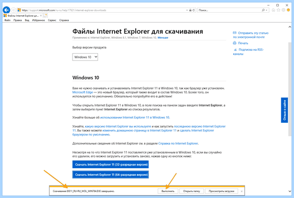Click the Скачивание EIE11_RU-RU_WOL_WIN764.EXE завершено text

click(84, 191)
